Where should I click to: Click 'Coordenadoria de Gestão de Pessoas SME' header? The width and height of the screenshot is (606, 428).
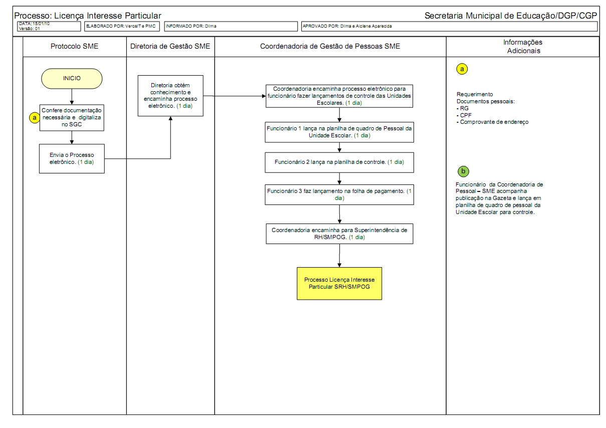pyautogui.click(x=330, y=47)
